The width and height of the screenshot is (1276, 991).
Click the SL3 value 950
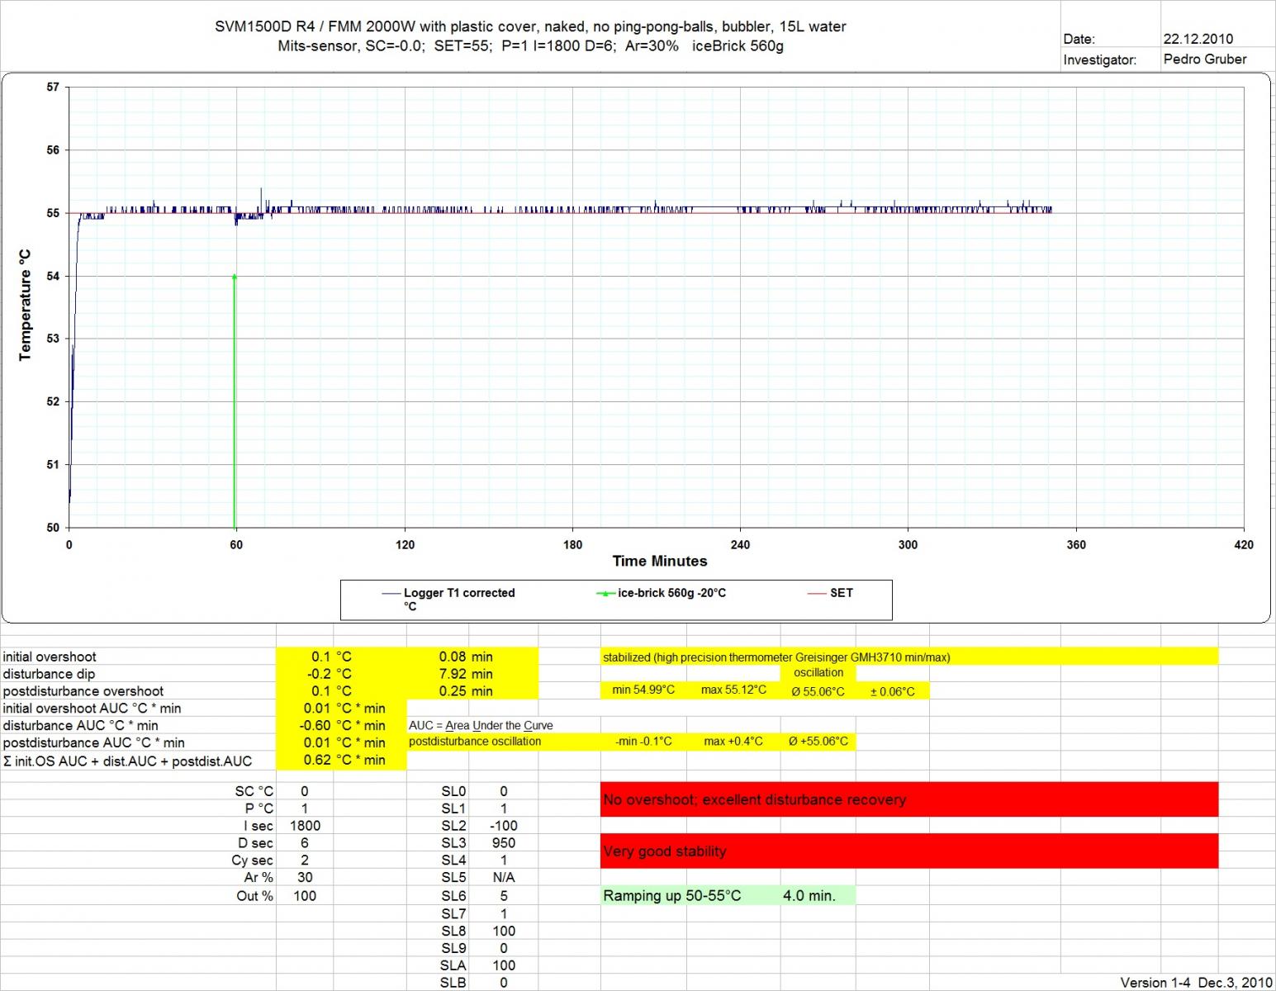[503, 843]
